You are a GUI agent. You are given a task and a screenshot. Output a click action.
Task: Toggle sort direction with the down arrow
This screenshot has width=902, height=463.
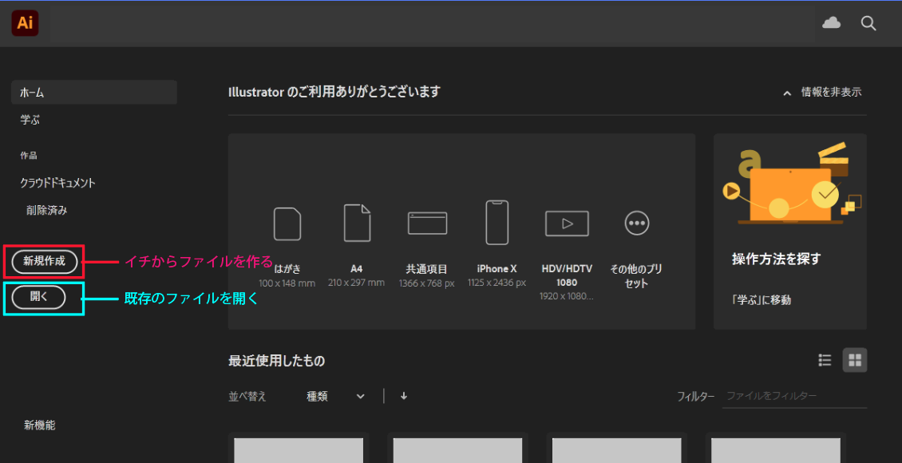point(404,396)
